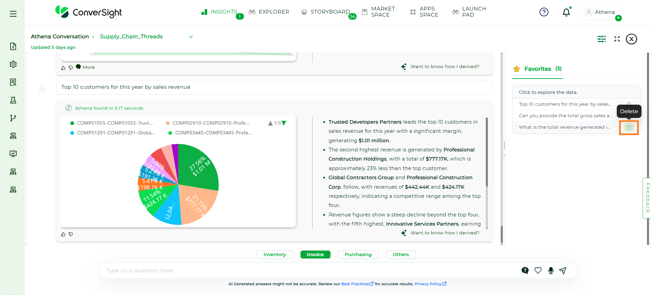This screenshot has height=295, width=651.
Task: Select the Purchasing category chip
Action: coord(358,254)
